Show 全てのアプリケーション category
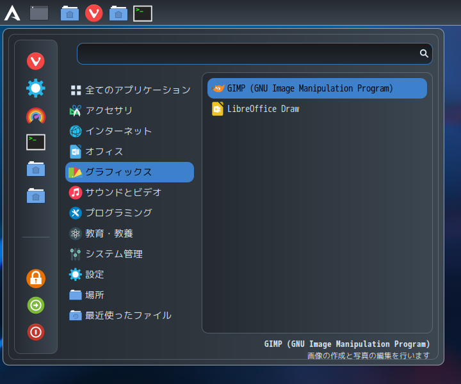The width and height of the screenshot is (461, 384). point(129,90)
